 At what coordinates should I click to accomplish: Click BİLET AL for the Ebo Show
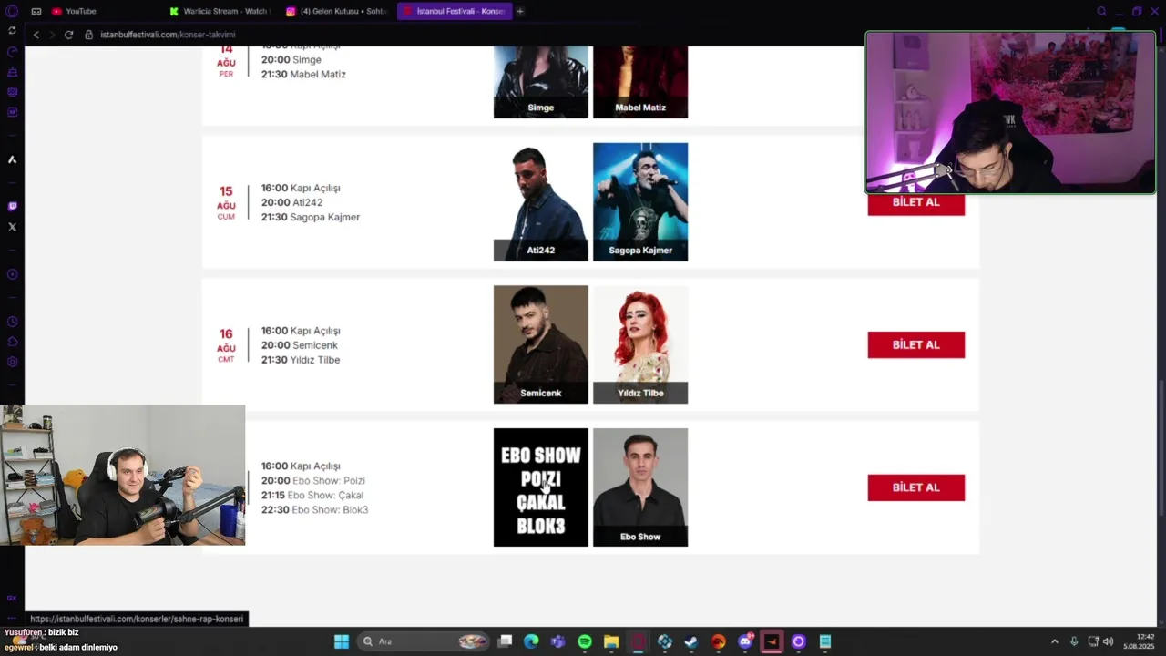click(x=915, y=487)
